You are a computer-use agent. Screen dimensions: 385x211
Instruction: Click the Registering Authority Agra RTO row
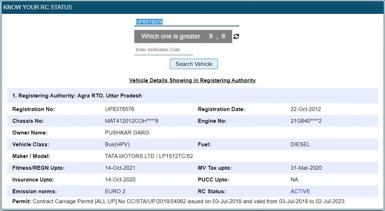point(192,96)
